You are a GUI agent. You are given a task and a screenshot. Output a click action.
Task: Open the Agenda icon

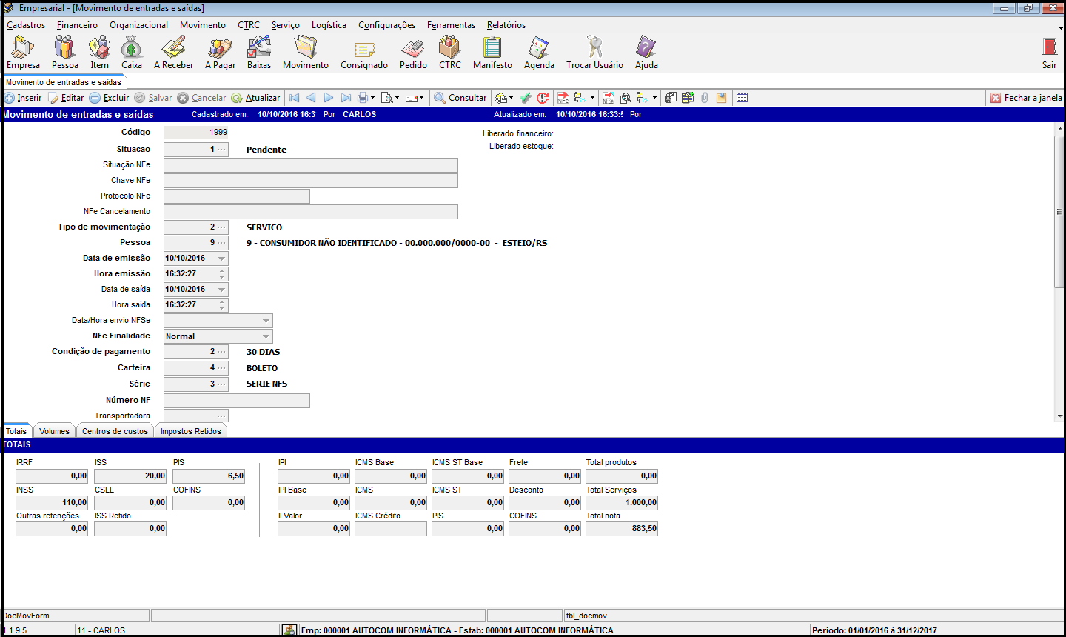click(x=539, y=52)
